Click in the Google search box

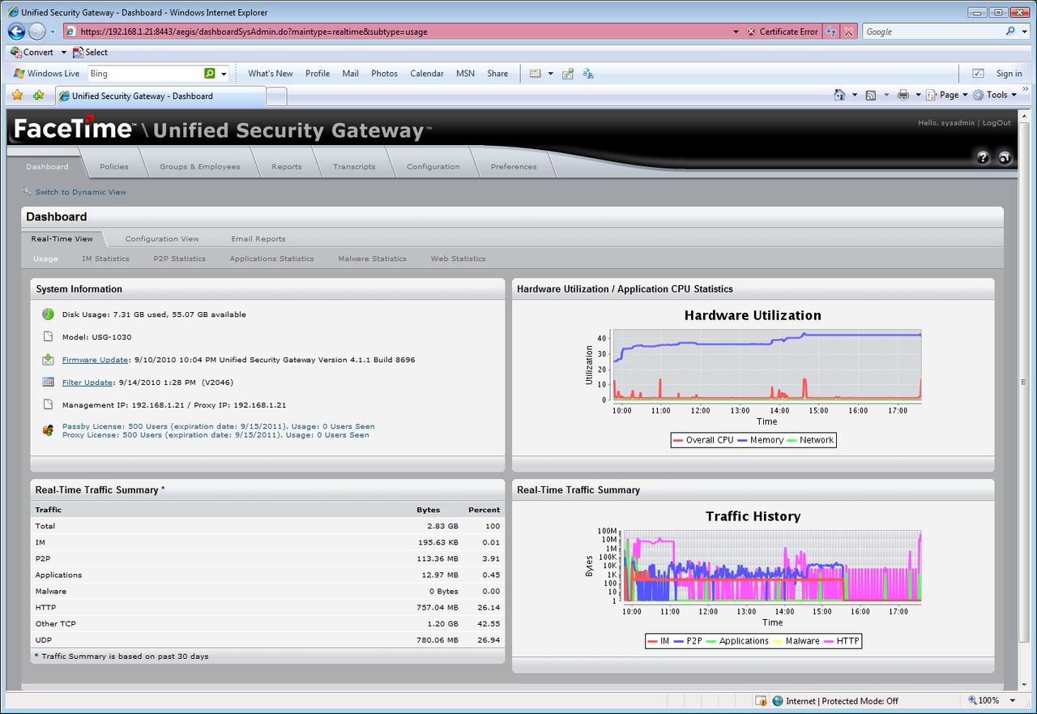point(932,32)
